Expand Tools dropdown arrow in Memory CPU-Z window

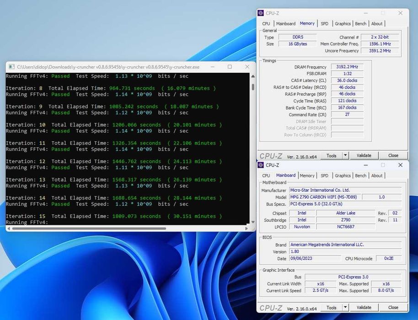click(345, 155)
